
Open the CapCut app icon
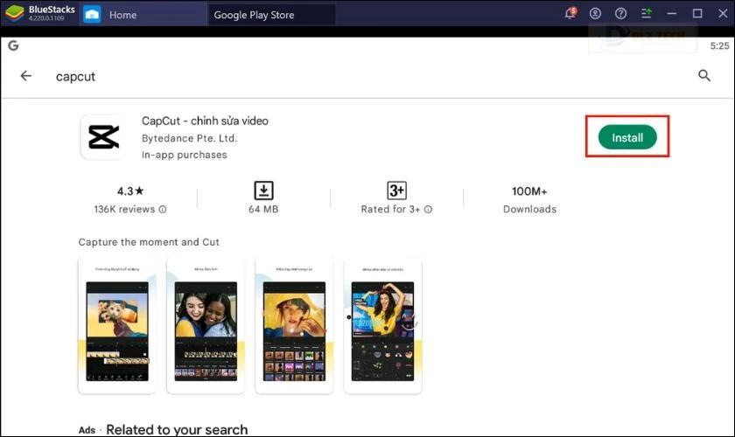[x=103, y=137]
